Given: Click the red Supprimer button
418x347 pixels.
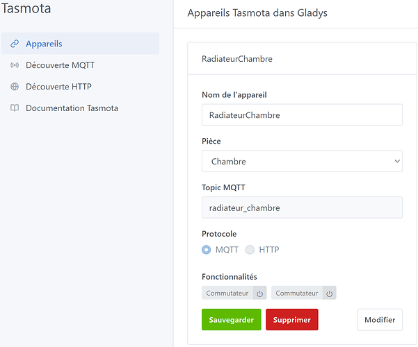Looking at the screenshot, I should click(292, 320).
